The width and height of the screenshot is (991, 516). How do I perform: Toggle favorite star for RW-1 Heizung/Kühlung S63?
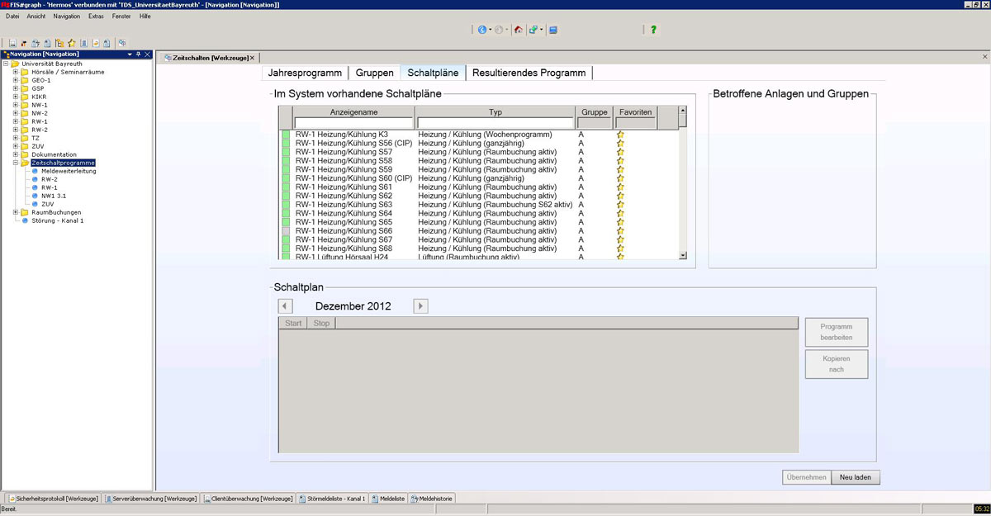point(620,204)
